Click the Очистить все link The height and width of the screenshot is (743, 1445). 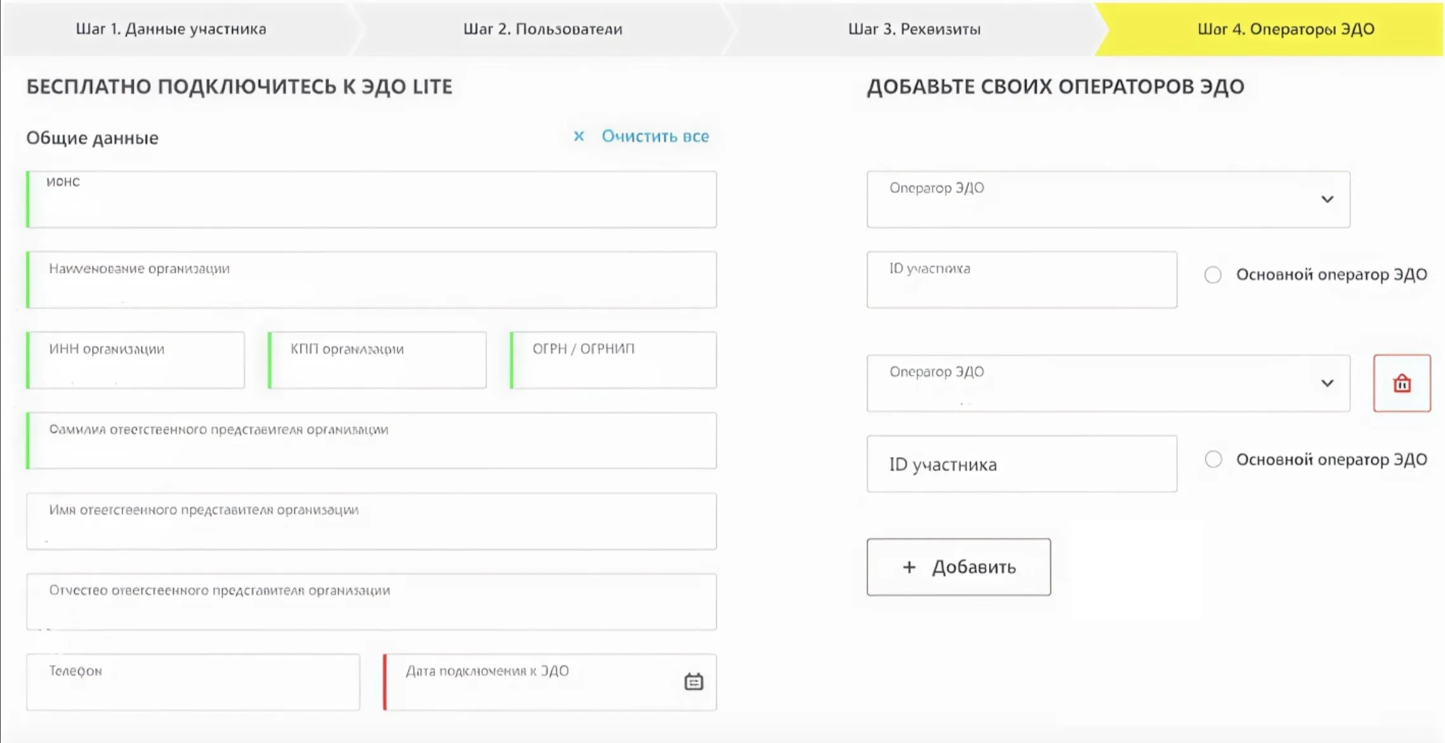tap(655, 136)
